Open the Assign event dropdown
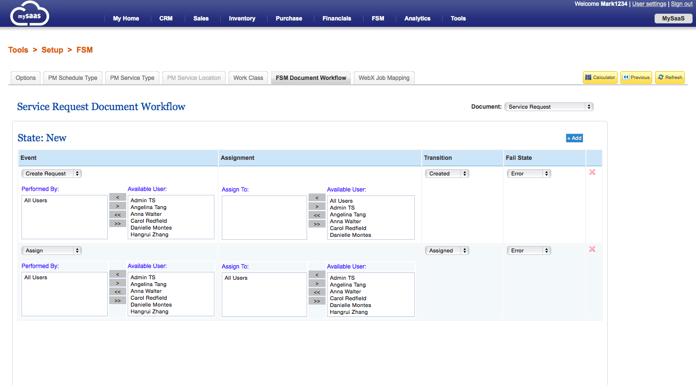Screen dimensions: 696x385 tap(52, 250)
